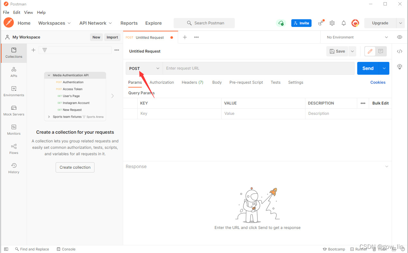Click the New button in workspace

click(96, 37)
